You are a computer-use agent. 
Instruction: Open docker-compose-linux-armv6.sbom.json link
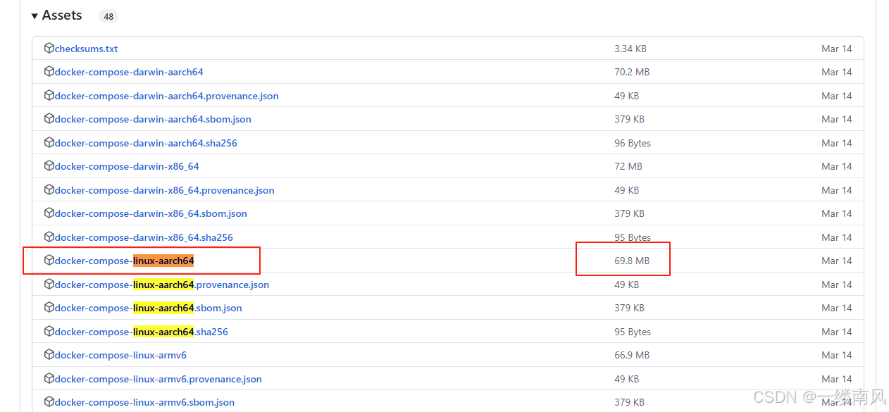pyautogui.click(x=144, y=402)
